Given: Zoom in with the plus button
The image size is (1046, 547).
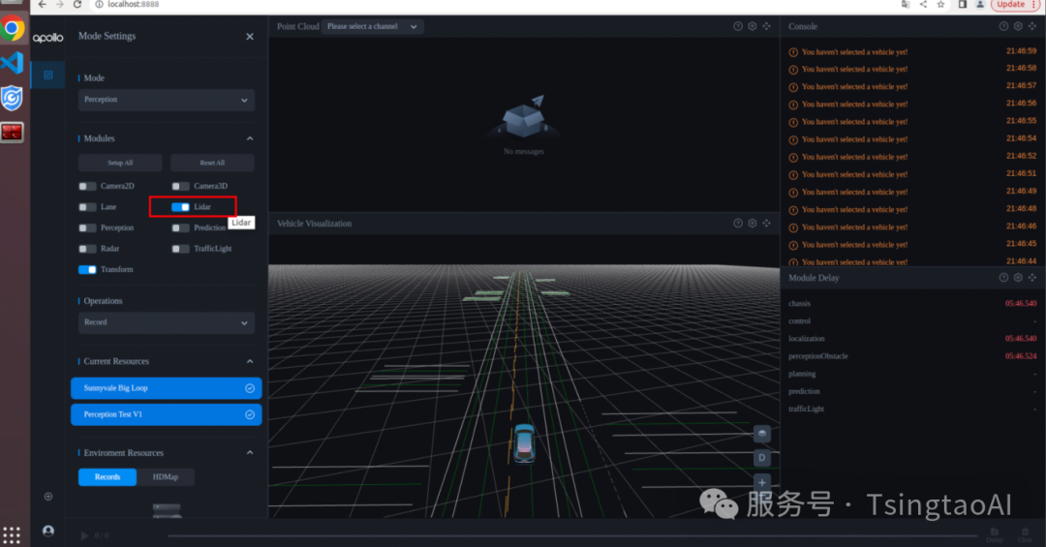Looking at the screenshot, I should [762, 482].
